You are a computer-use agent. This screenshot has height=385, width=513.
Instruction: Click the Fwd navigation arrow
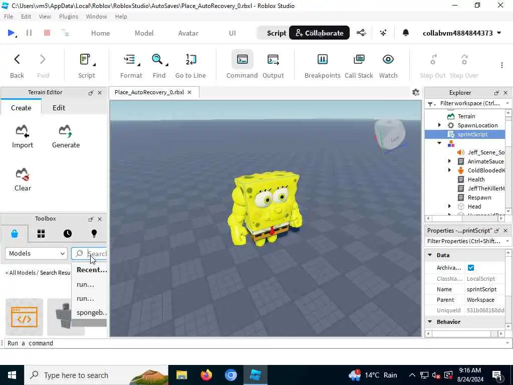(x=43, y=66)
